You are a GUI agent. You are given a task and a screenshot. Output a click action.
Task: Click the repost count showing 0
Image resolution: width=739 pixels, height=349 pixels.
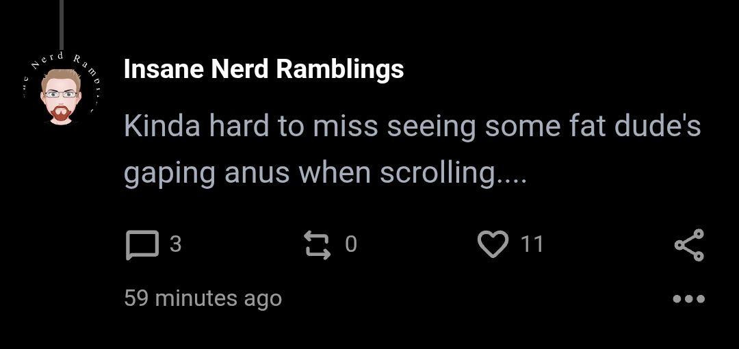click(x=350, y=244)
